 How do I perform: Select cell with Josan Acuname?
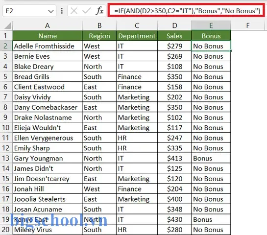[x=48, y=210]
